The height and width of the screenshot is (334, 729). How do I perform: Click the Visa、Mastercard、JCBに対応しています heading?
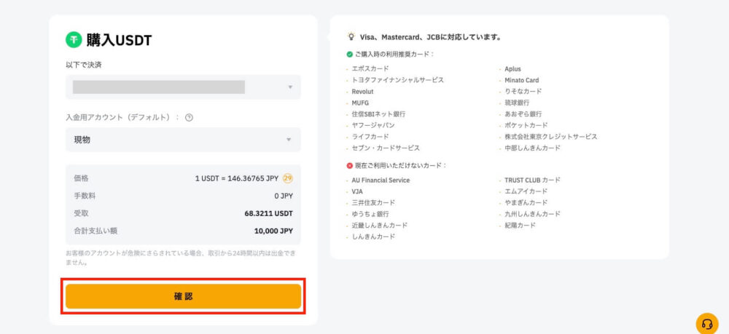click(431, 37)
